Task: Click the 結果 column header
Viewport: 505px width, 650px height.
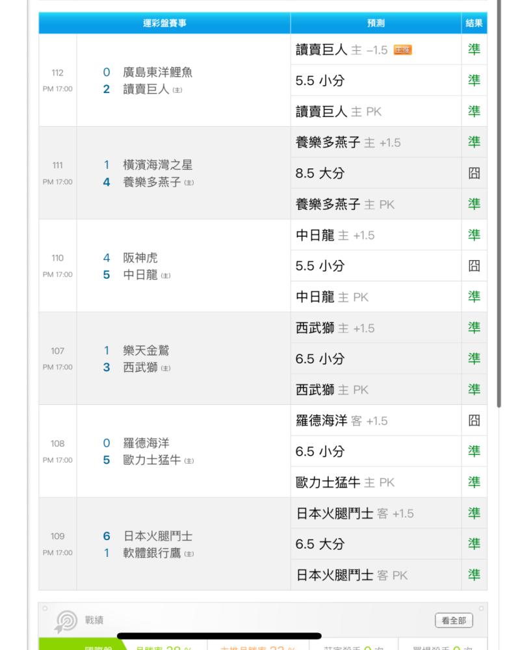Action: [474, 23]
